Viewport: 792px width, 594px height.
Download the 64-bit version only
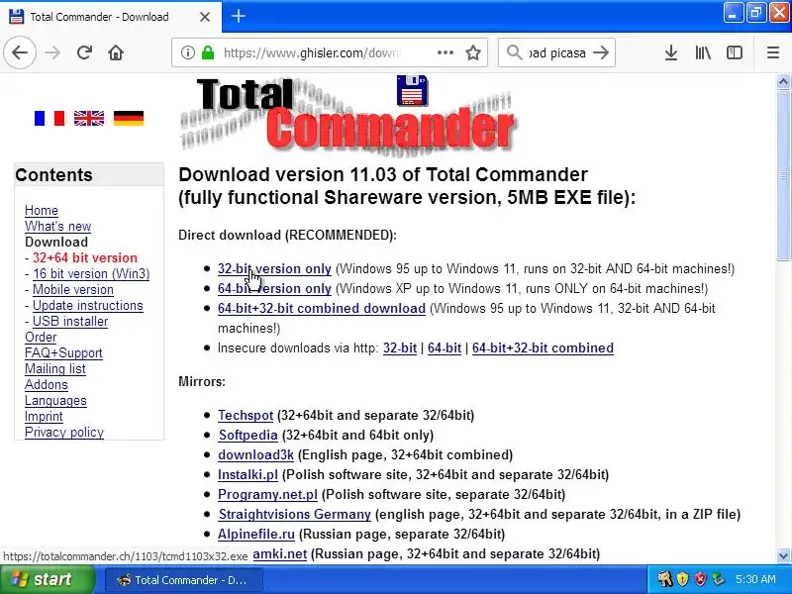pyautogui.click(x=274, y=288)
